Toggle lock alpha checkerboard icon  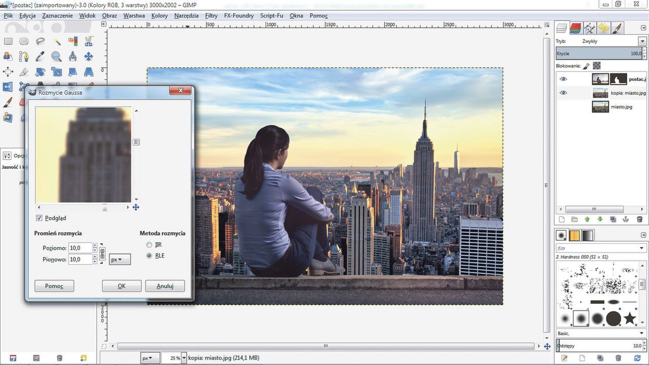(597, 65)
